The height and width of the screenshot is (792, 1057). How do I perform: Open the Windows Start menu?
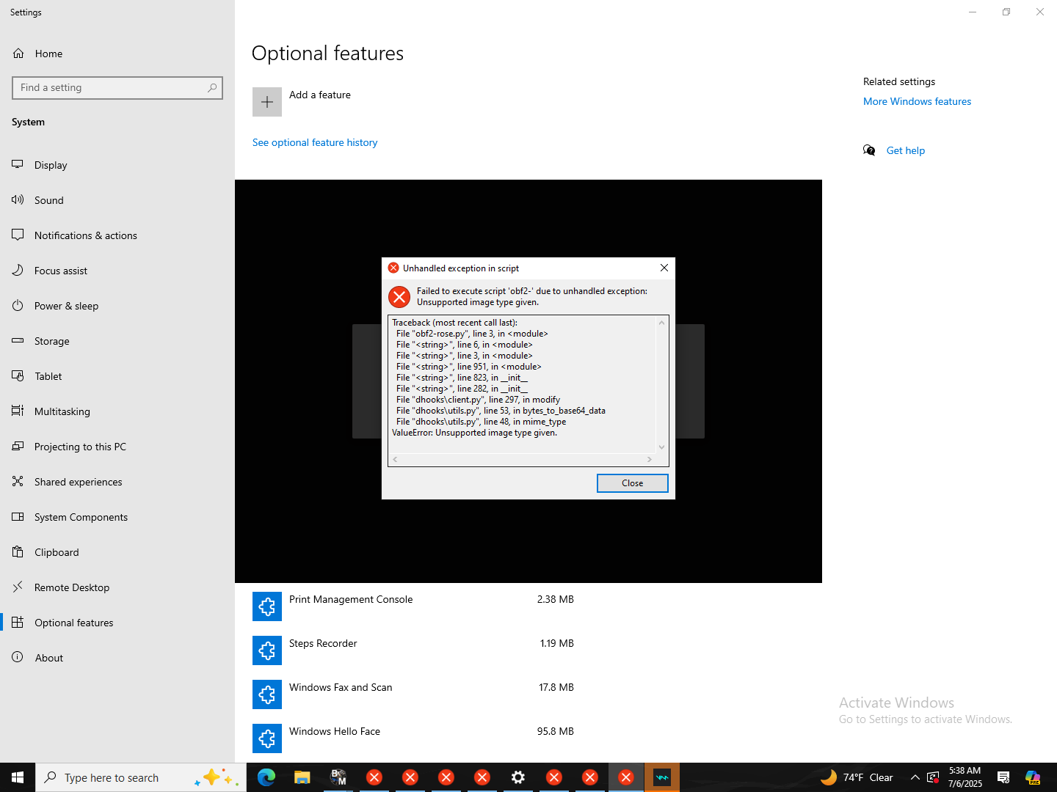[x=18, y=777]
